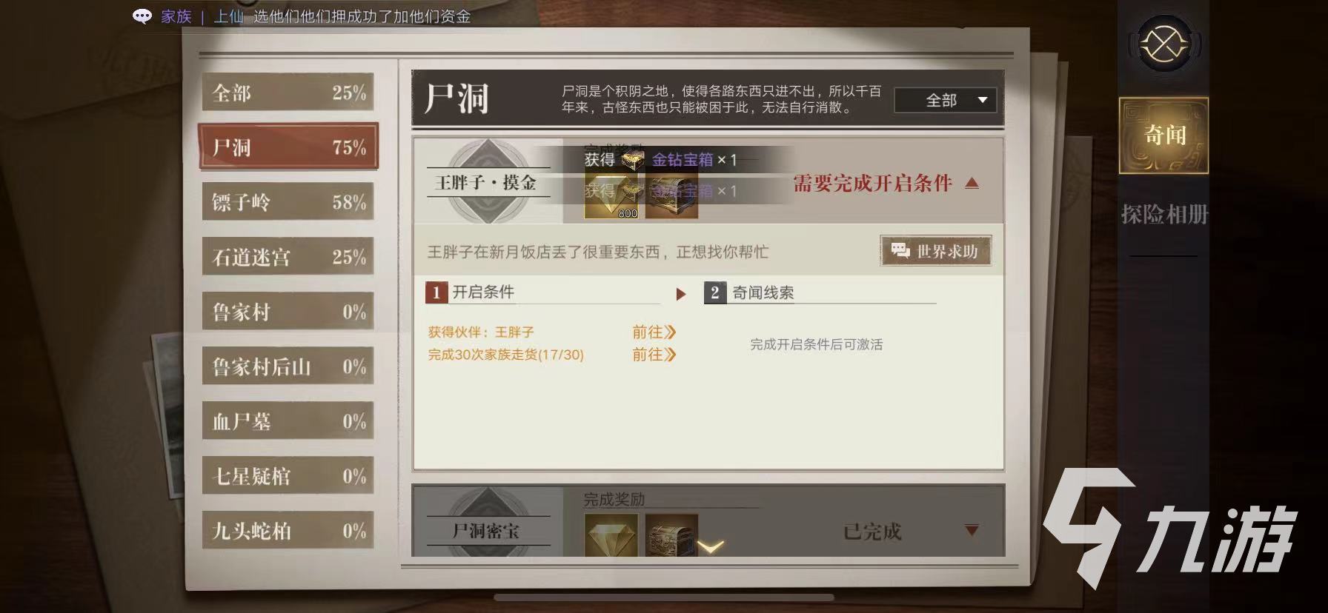Select the 九头蛇柏 0% category
Image resolution: width=1328 pixels, height=613 pixels.
point(288,531)
